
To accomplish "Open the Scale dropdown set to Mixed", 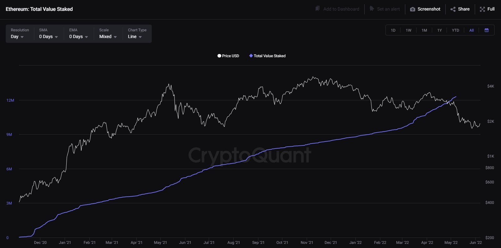I will pyautogui.click(x=108, y=36).
